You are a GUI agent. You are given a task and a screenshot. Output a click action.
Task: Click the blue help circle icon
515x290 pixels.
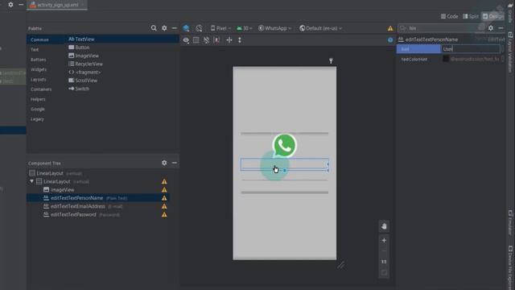tap(390, 40)
